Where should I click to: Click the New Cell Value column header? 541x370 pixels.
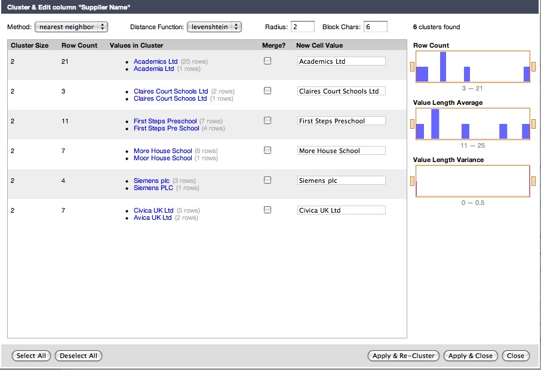(x=319, y=45)
